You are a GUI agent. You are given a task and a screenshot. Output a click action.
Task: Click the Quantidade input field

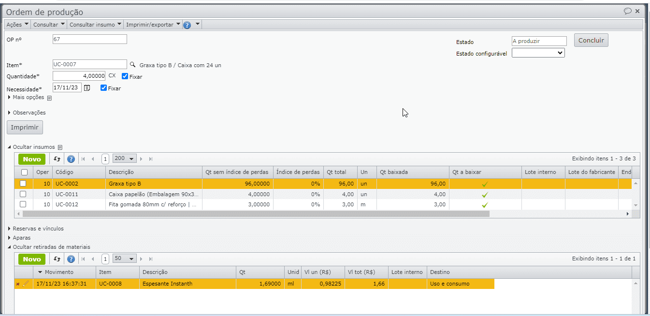click(x=79, y=76)
